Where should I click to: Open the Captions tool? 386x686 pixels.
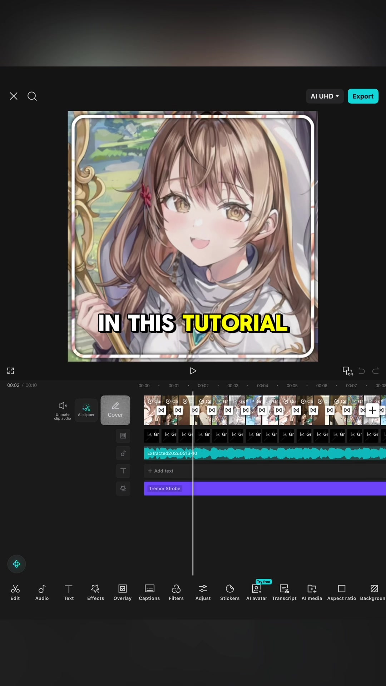pos(149,592)
